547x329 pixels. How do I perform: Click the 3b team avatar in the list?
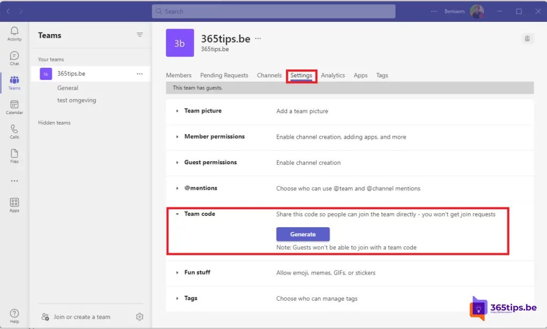click(46, 74)
